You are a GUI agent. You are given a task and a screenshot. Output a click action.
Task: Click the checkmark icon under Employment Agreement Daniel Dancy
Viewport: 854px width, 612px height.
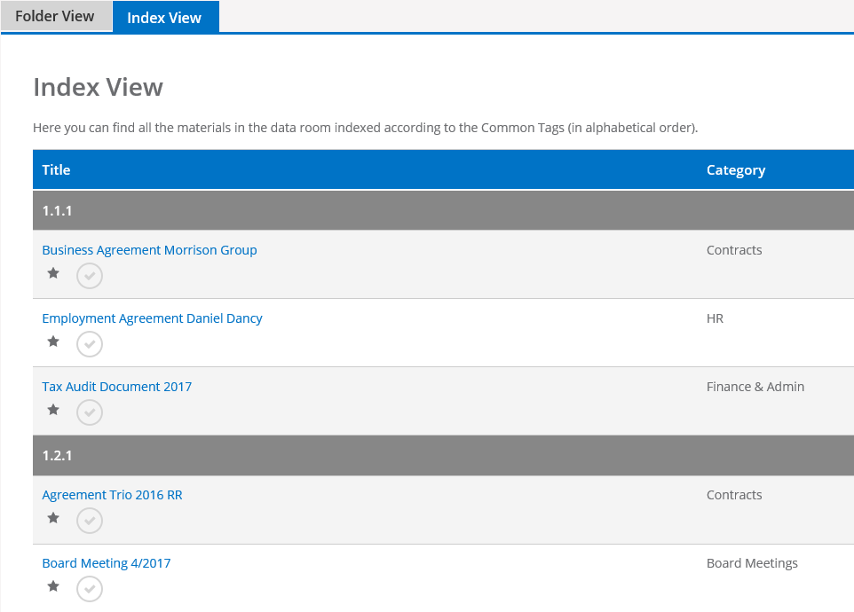click(x=89, y=344)
